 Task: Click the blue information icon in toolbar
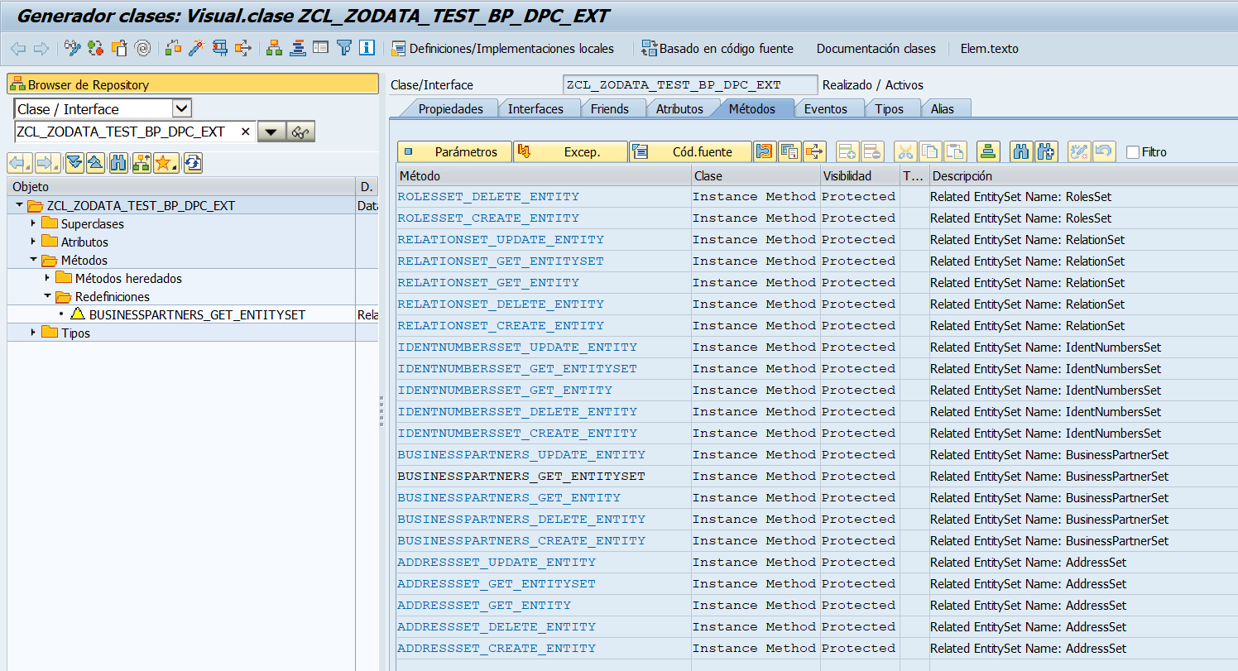[367, 49]
